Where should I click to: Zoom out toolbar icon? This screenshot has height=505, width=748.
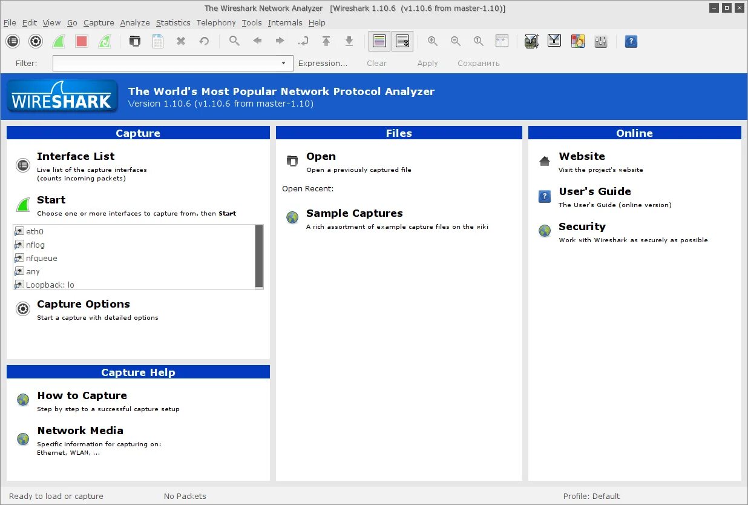click(456, 41)
